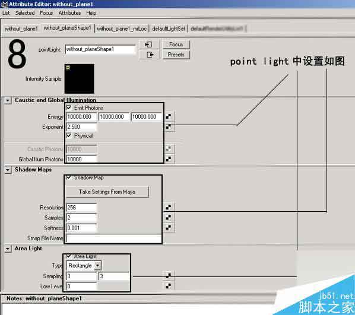Click the third Energy value field
This screenshot has height=315, width=355.
[x=146, y=116]
